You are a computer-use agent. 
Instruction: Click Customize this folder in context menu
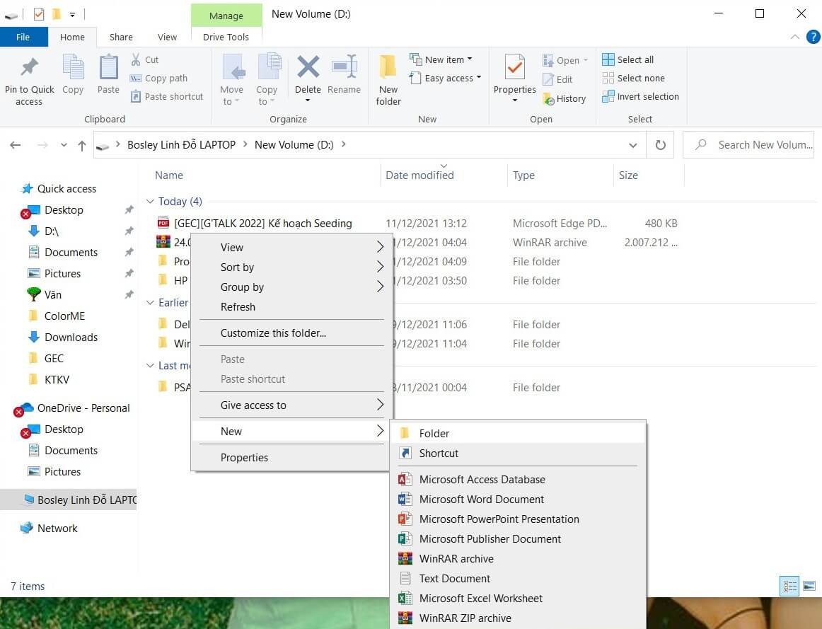pyautogui.click(x=273, y=333)
